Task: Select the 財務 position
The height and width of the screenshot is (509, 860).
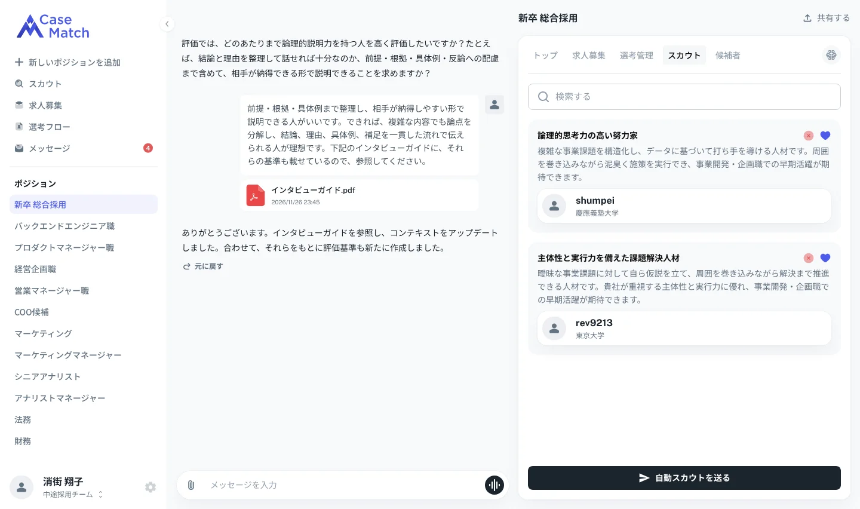Action: (x=84, y=441)
